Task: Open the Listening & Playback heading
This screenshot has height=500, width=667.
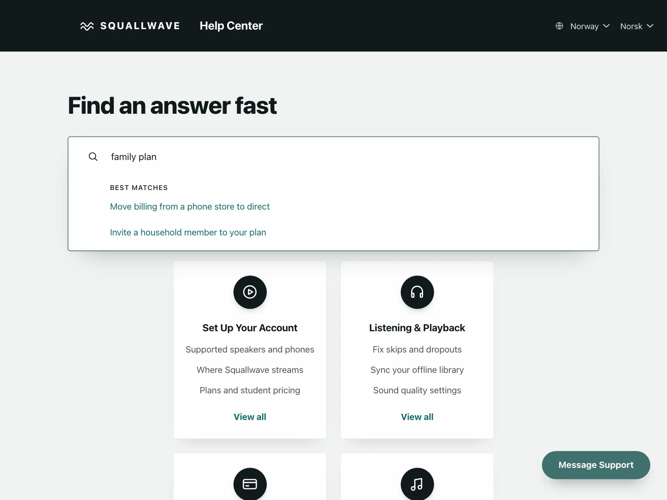Action: tap(417, 328)
